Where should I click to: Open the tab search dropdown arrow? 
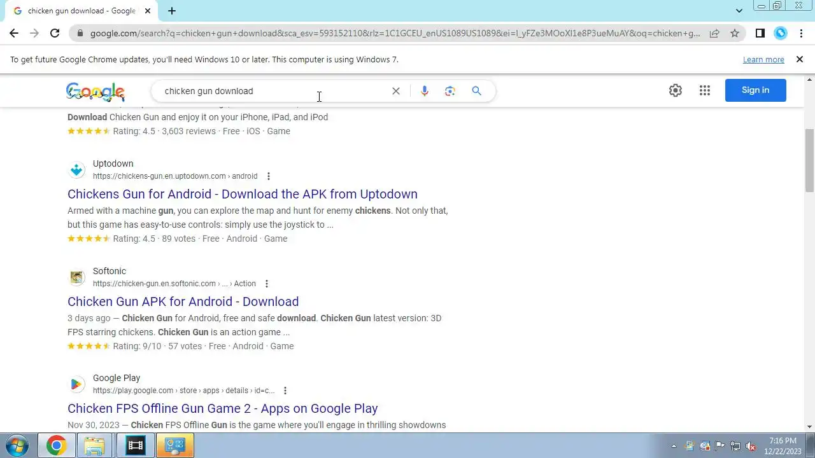739,11
